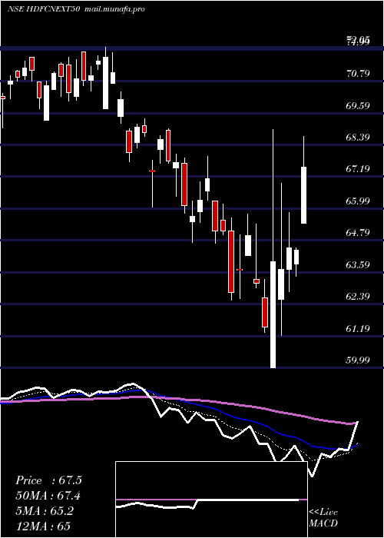Click the mail.munafa.pro label
The width and height of the screenshot is (384, 538).
114,9
